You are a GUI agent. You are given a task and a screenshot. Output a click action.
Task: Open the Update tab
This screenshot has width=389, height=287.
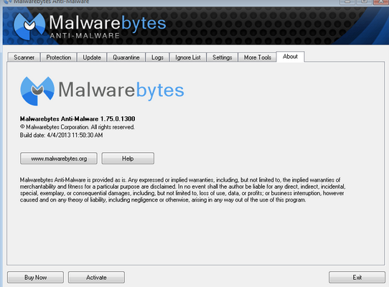(92, 57)
